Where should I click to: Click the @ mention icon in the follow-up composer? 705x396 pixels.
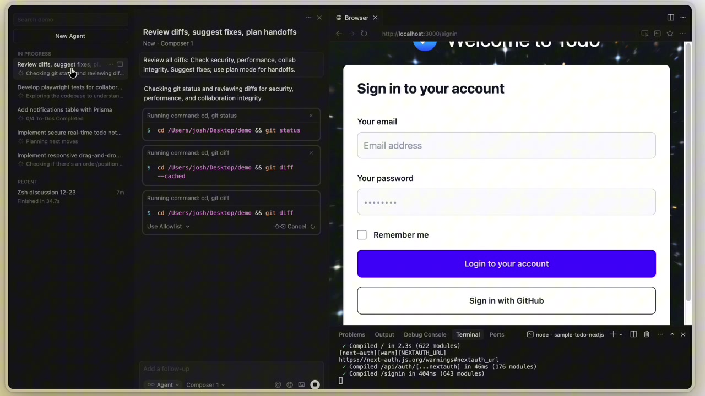point(278,384)
